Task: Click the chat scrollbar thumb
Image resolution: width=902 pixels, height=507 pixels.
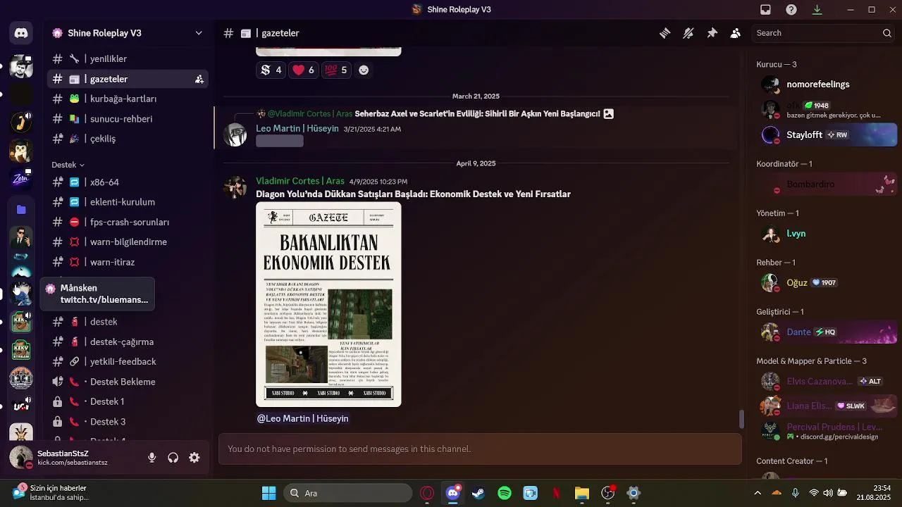Action: 741,418
